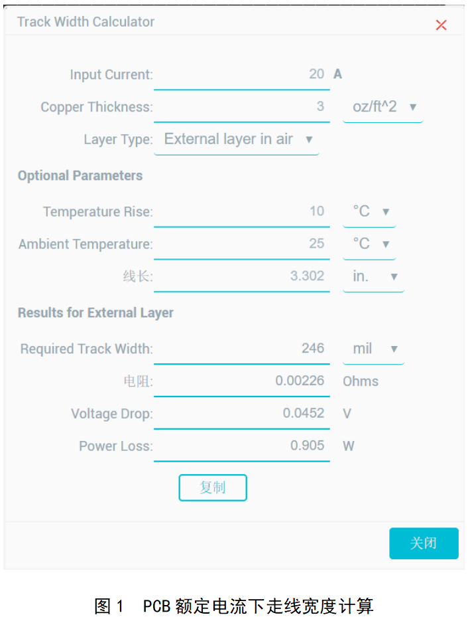This screenshot has height=619, width=468.
Task: Click the 线长 trace length field
Action: pos(241,276)
